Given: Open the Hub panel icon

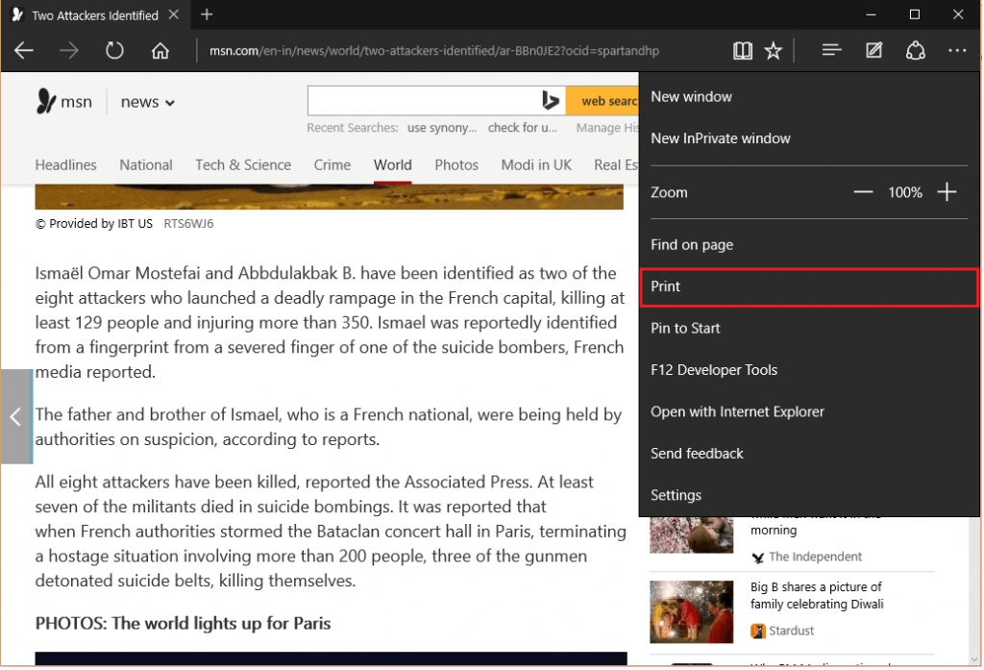Looking at the screenshot, I should pyautogui.click(x=830, y=50).
